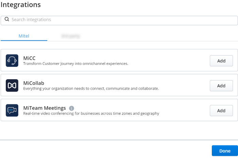
Task: Open the info icon beside MiTeam Meetings
Action: [x=71, y=108]
